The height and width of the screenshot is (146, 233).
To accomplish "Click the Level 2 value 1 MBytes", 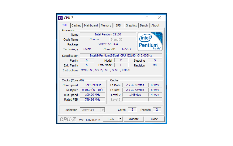I will pyautogui.click(x=135, y=95).
